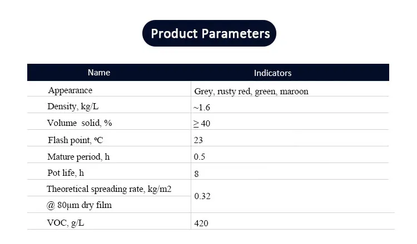This screenshot has width=417, height=244.
Task: Click the Product Parameters heading badge
Action: tap(209, 33)
